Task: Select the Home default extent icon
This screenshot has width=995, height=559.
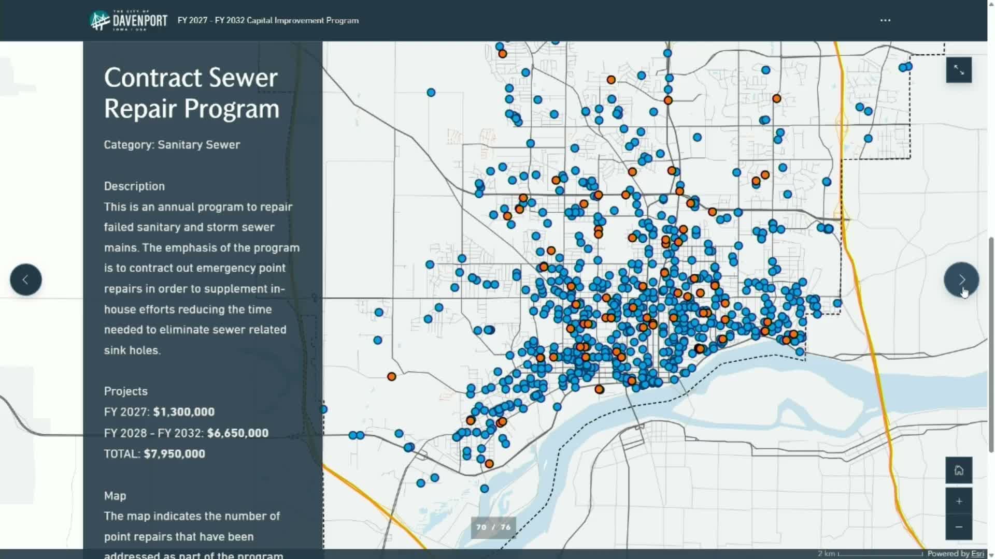Action: point(959,470)
